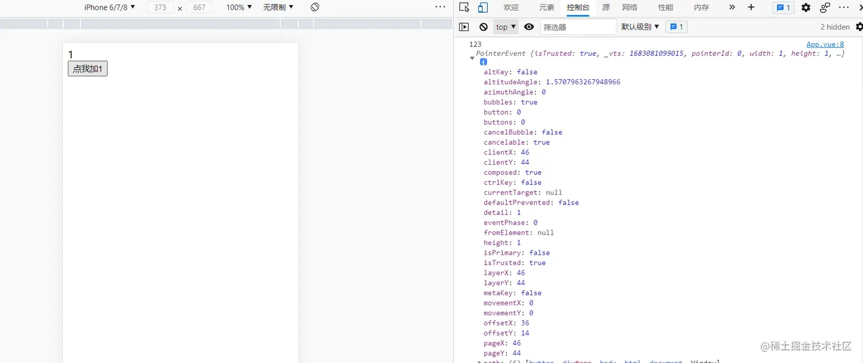The width and height of the screenshot is (863, 363).
Task: Open device toolbar more options ellipsis
Action: click(x=440, y=7)
